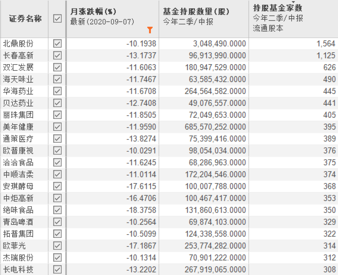Select the stock name 绝味食品
The width and height of the screenshot is (338, 275).
[18, 210]
